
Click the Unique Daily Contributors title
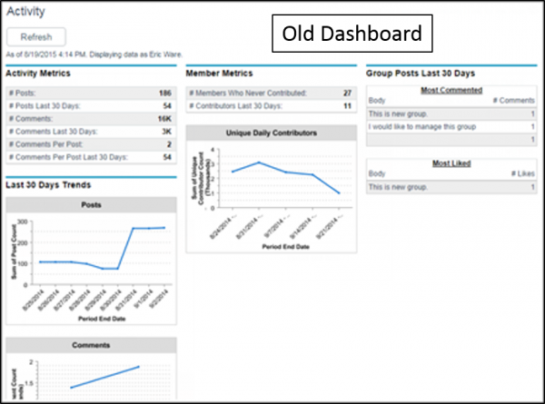point(271,133)
